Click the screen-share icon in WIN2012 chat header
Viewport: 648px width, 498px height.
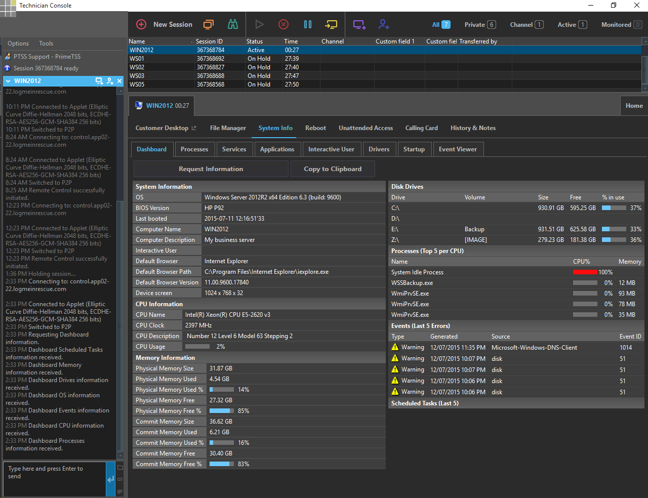tap(99, 81)
